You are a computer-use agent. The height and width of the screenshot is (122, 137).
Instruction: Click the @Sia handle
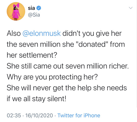34,15
